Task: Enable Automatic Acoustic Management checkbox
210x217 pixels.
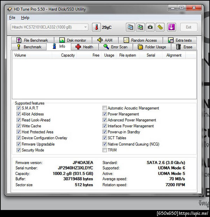Action: tap(105, 108)
